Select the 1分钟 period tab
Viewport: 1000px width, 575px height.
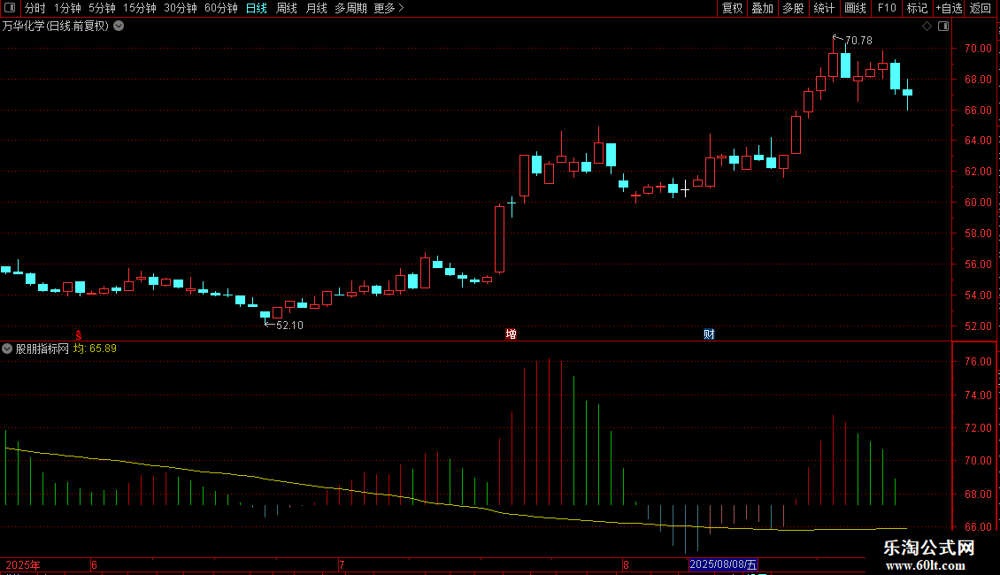click(x=67, y=8)
